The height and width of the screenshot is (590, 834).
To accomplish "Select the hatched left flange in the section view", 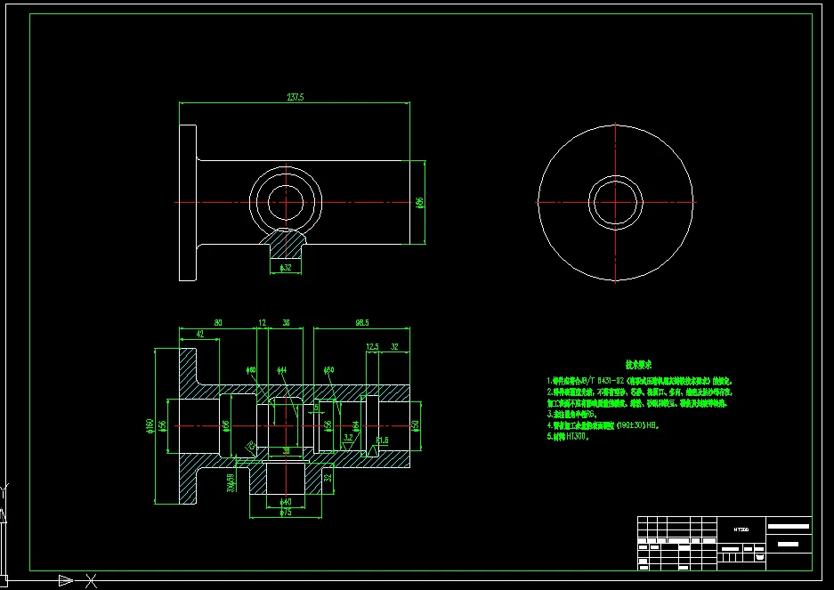I will (188, 372).
